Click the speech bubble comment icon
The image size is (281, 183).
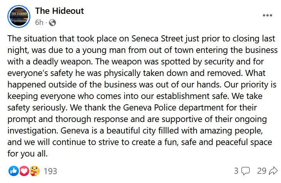tap(246, 171)
